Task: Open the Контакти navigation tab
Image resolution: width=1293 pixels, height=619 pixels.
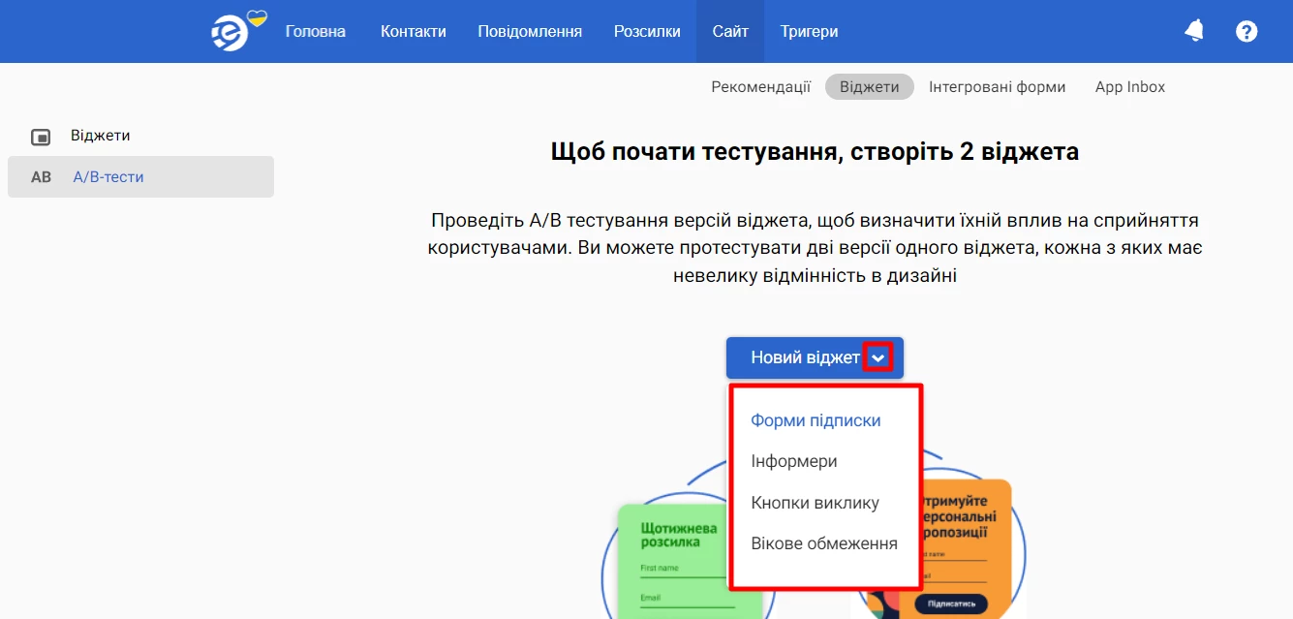Action: 414,31
